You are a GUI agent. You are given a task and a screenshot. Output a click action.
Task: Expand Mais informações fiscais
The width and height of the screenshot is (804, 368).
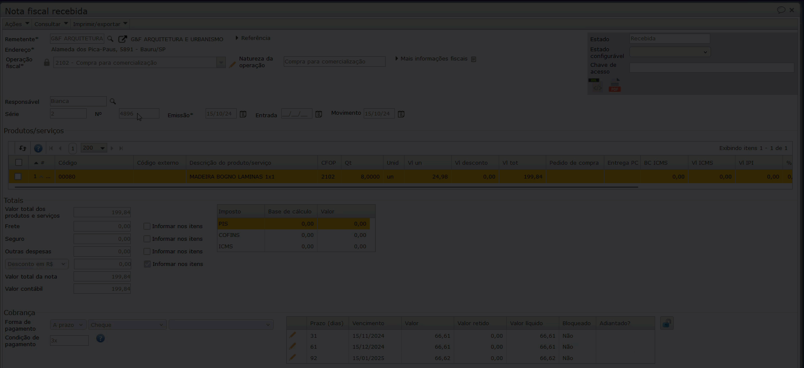click(431, 59)
